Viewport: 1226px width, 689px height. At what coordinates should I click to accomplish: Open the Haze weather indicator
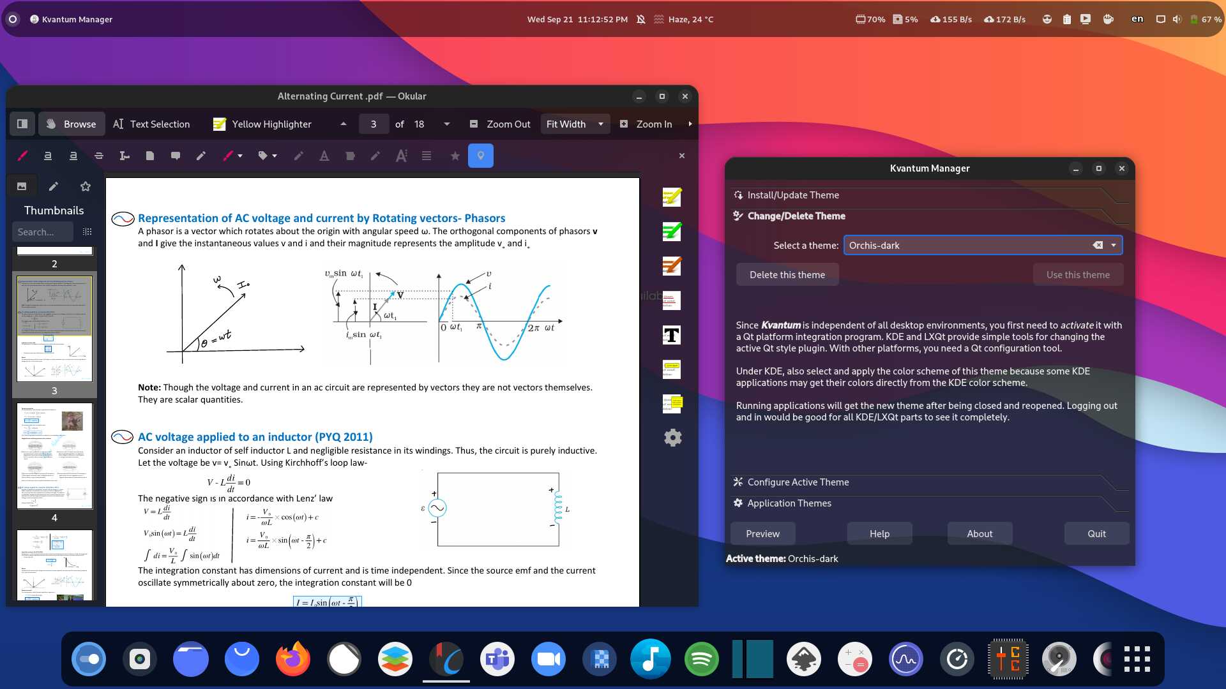point(683,19)
